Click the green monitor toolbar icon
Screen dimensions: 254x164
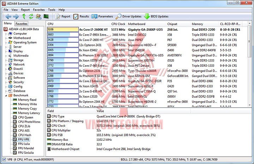(x=46, y=16)
